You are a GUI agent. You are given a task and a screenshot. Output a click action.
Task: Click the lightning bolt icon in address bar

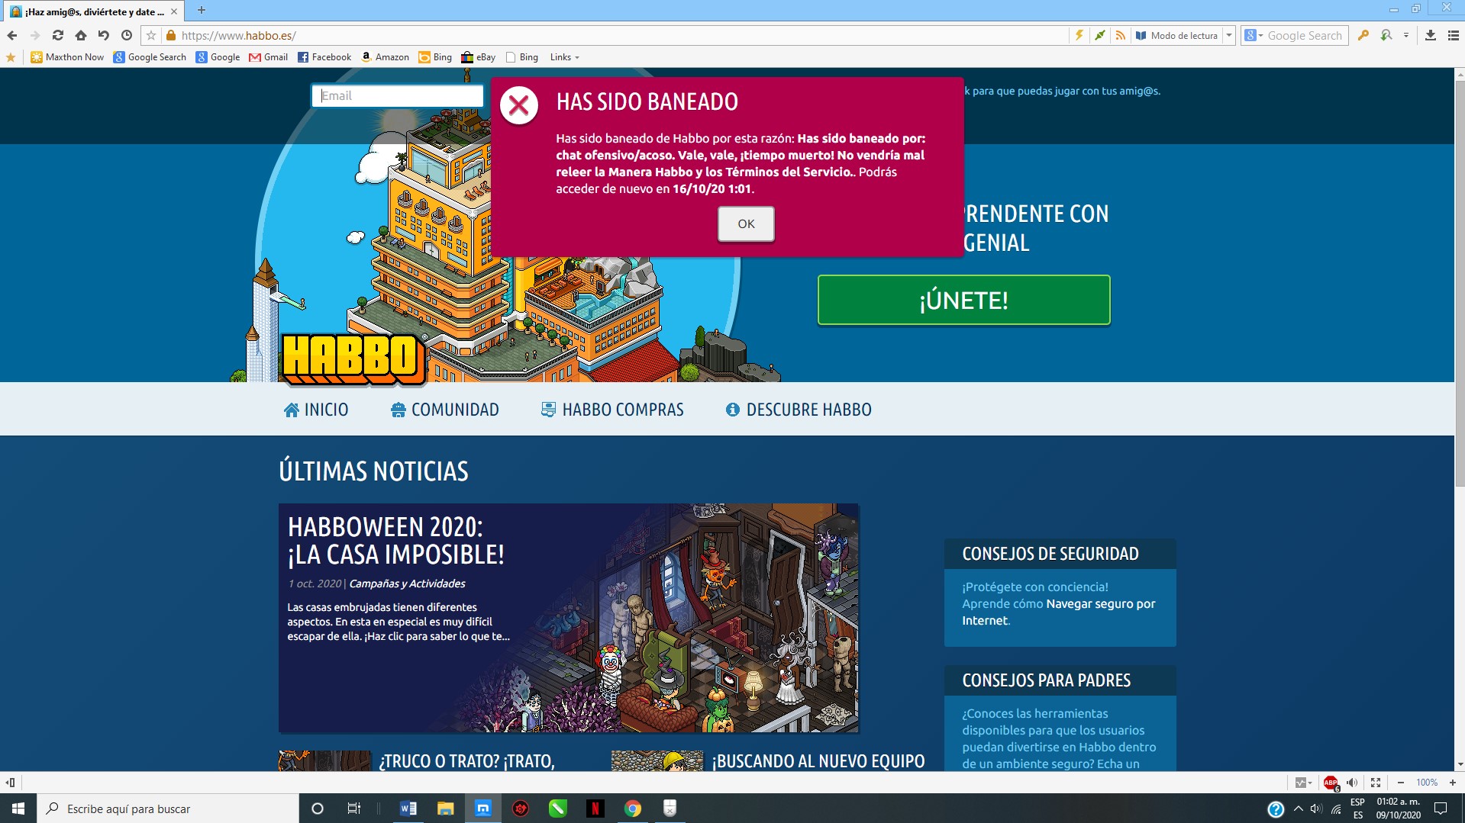point(1079,35)
